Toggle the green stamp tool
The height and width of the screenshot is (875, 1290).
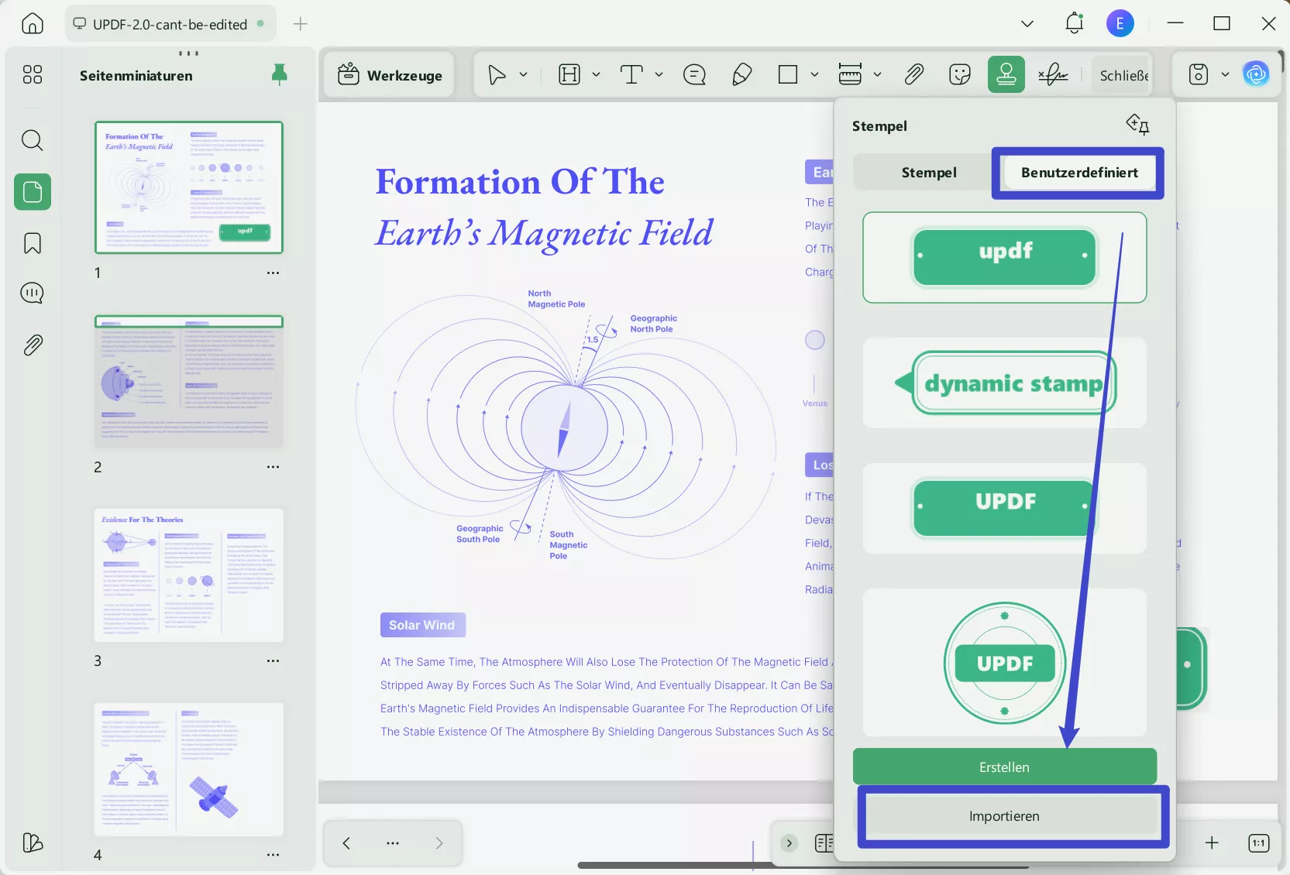(x=1006, y=75)
